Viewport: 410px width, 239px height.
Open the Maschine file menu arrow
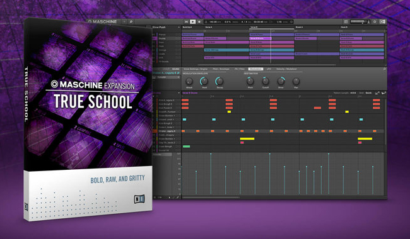(124, 21)
